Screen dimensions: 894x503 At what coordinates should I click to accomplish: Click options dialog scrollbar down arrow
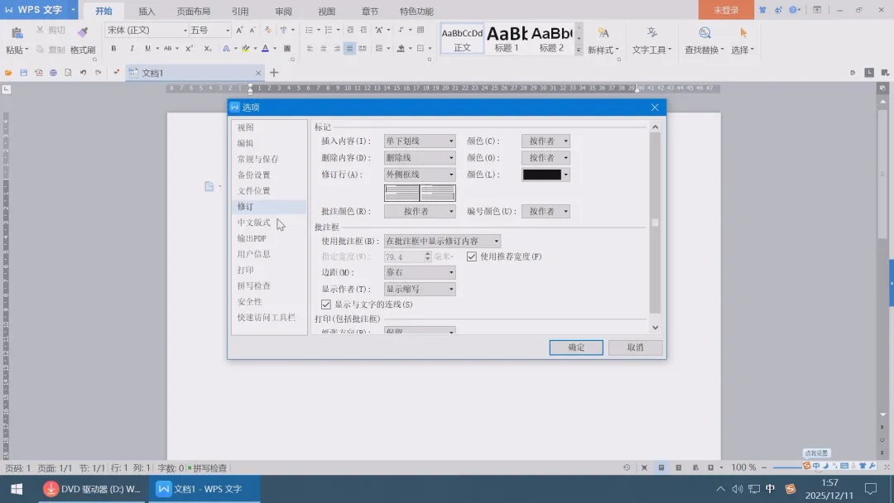(655, 327)
